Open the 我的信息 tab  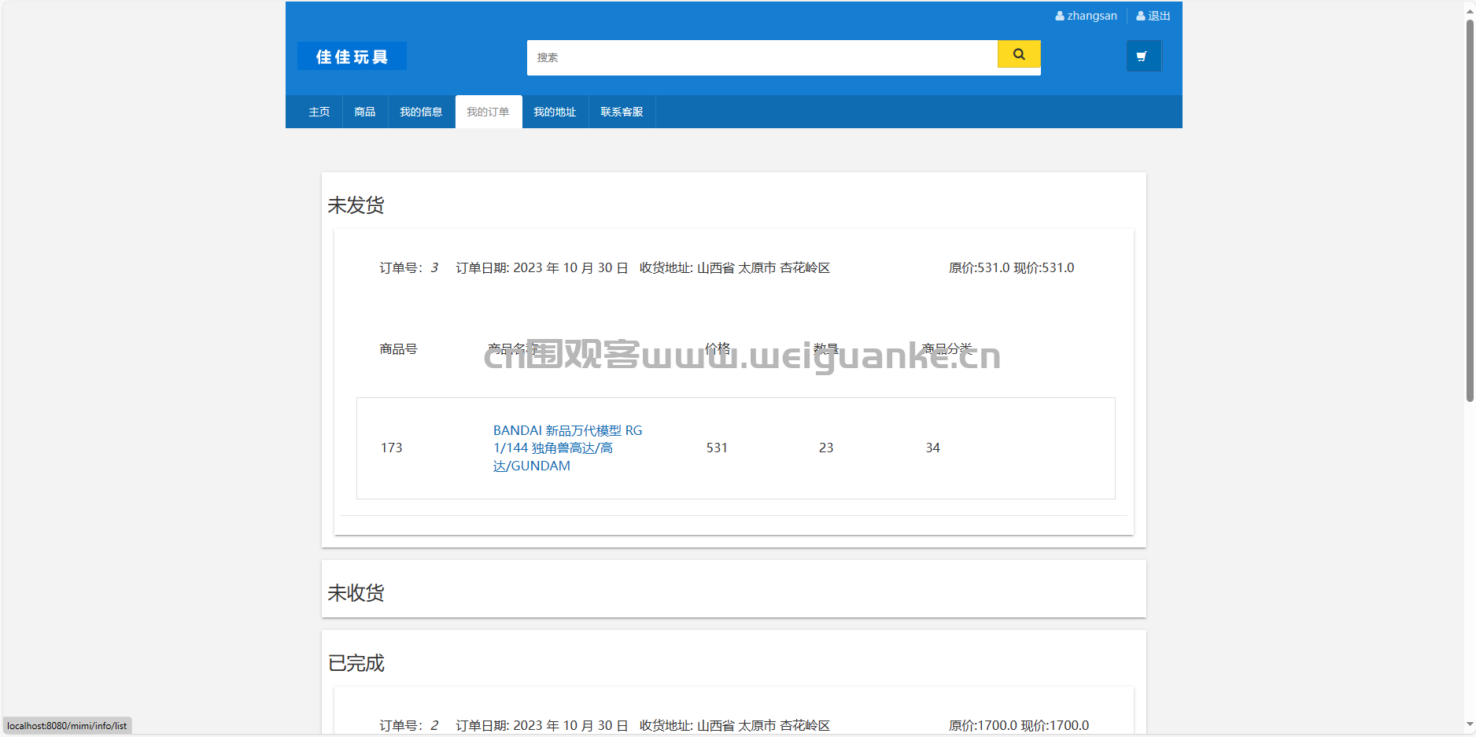(421, 112)
